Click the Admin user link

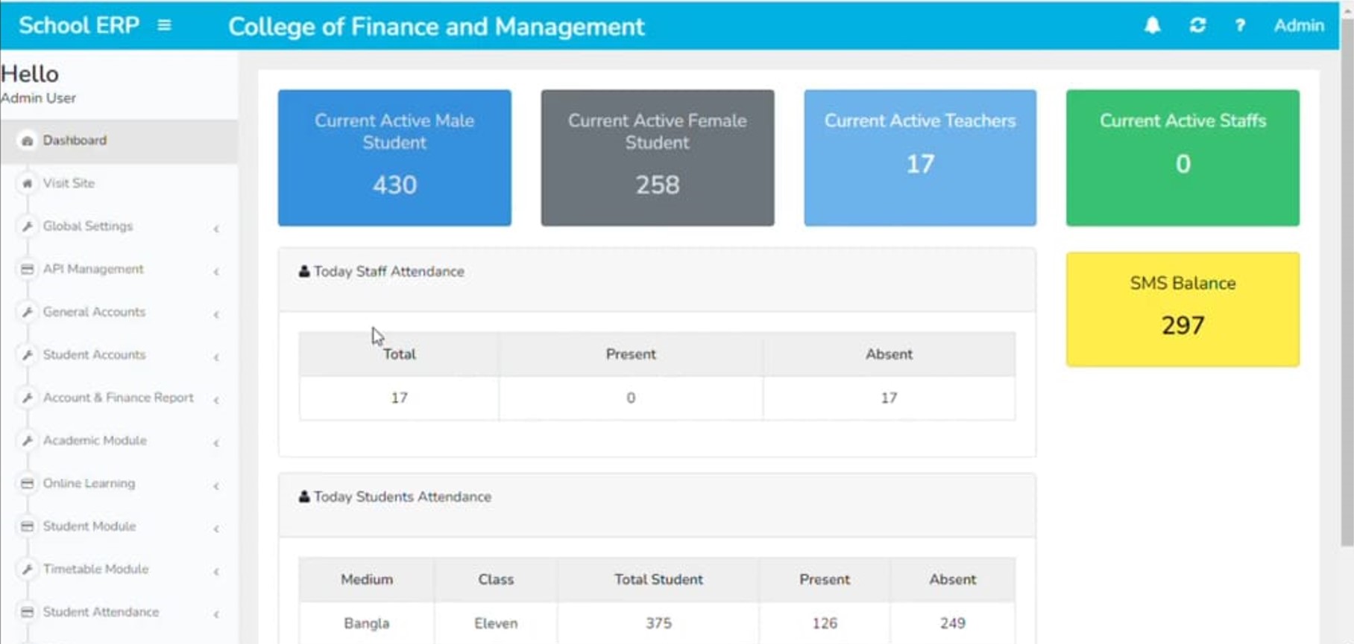pyautogui.click(x=1298, y=25)
